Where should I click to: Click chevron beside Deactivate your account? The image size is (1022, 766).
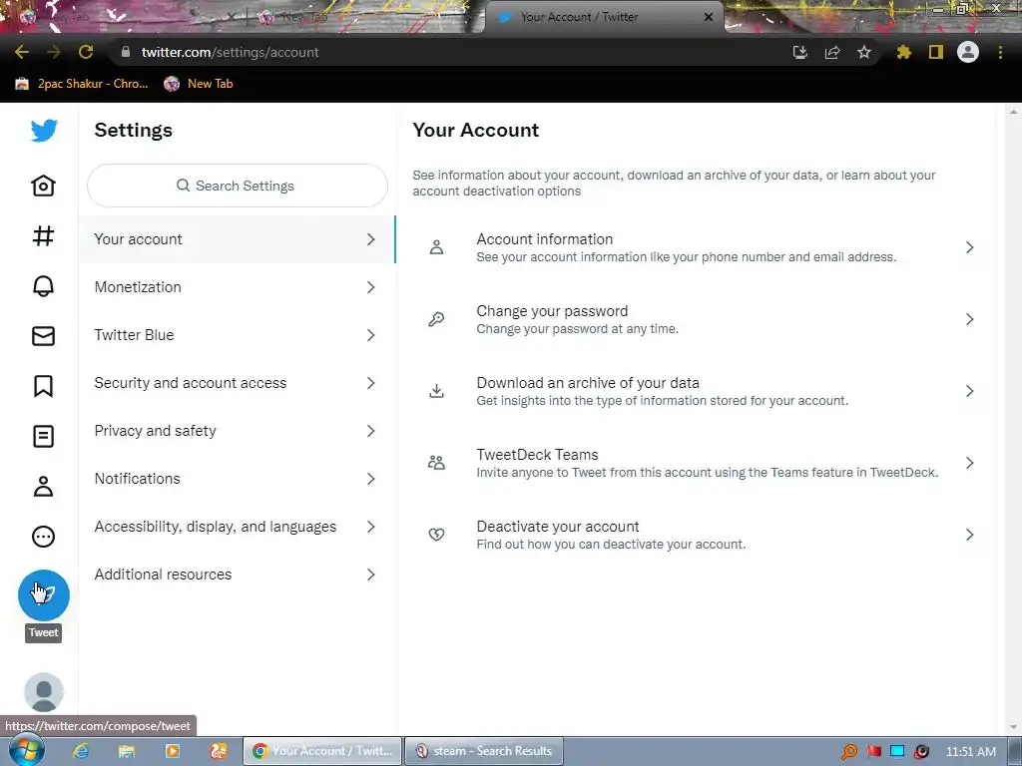(x=970, y=535)
